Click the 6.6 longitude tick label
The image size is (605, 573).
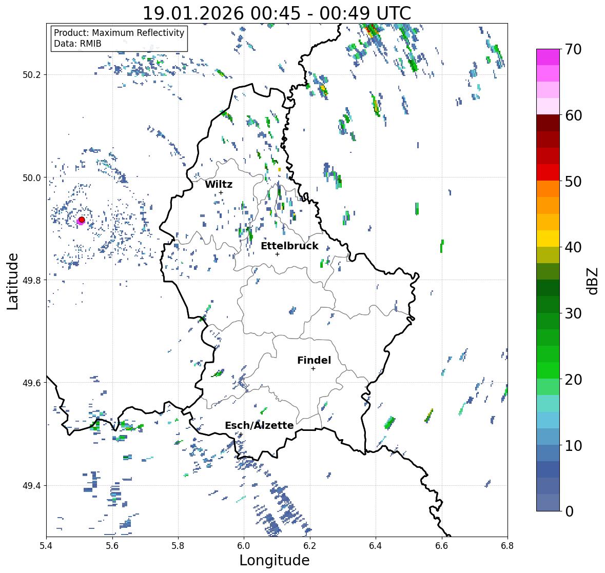click(x=442, y=545)
